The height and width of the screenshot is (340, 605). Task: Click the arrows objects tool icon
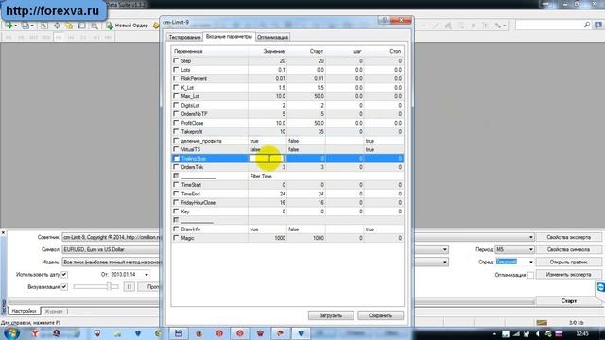500,25
